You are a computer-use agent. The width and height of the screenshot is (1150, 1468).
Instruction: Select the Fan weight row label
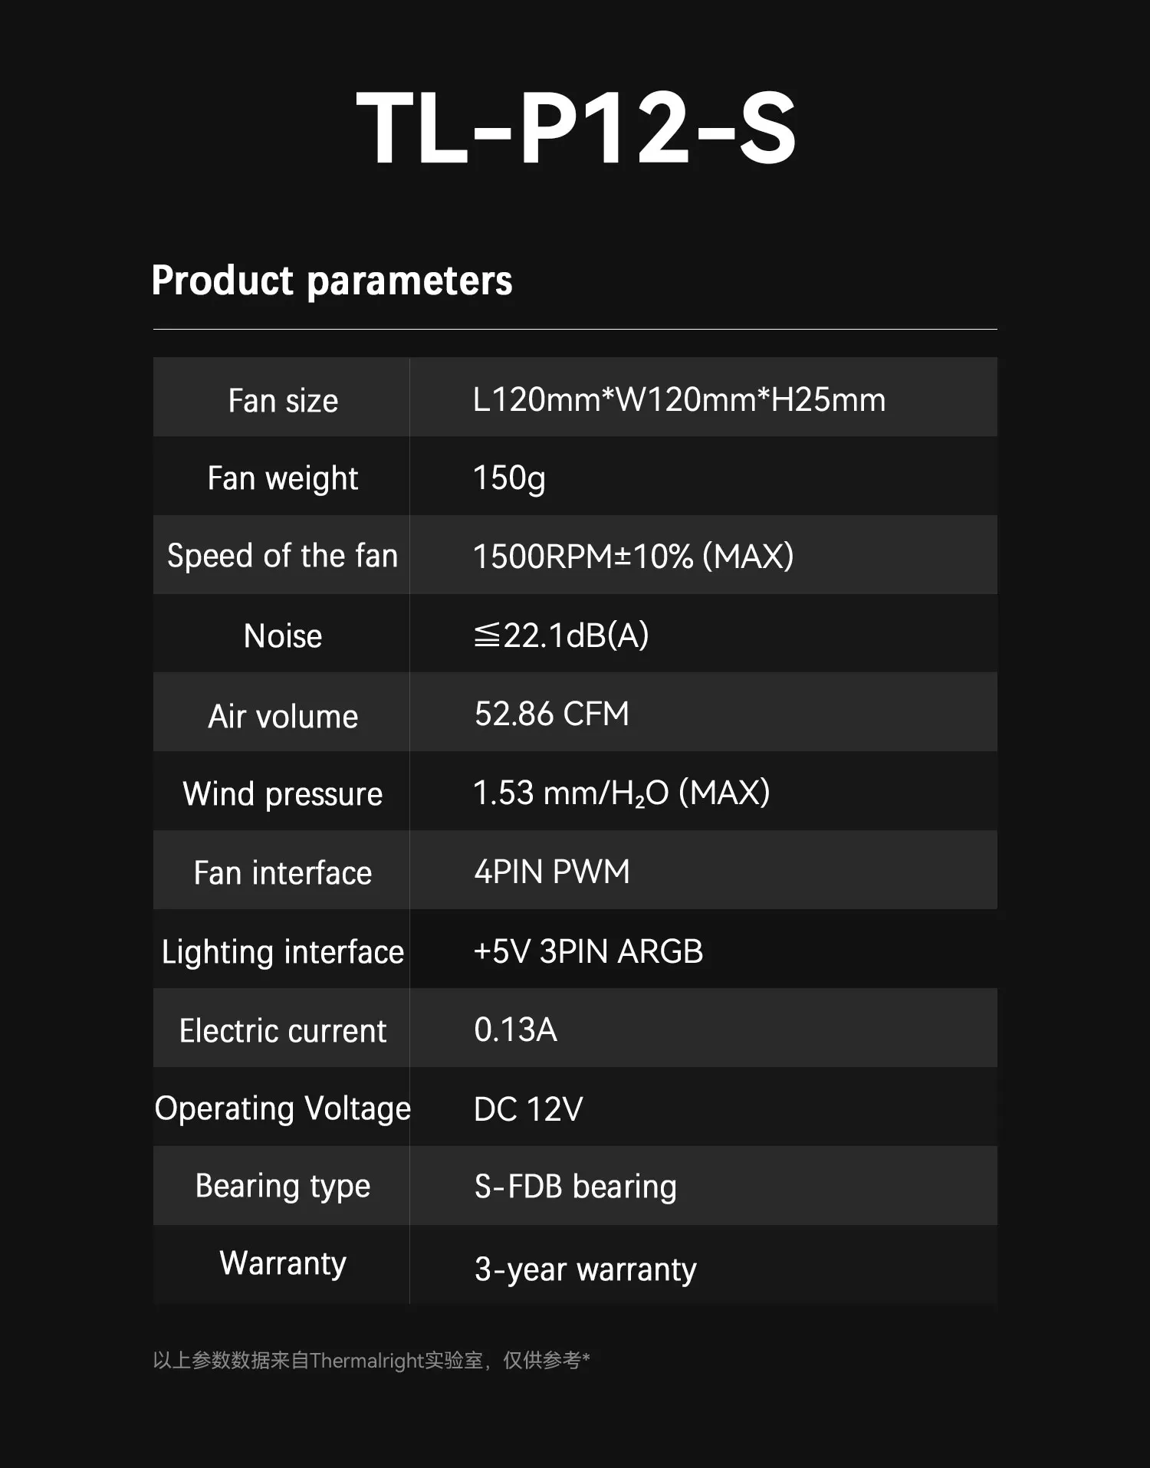click(283, 479)
